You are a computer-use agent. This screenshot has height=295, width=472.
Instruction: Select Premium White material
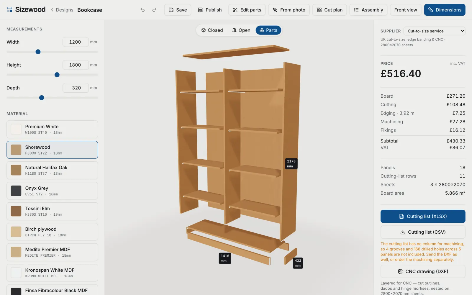52,129
